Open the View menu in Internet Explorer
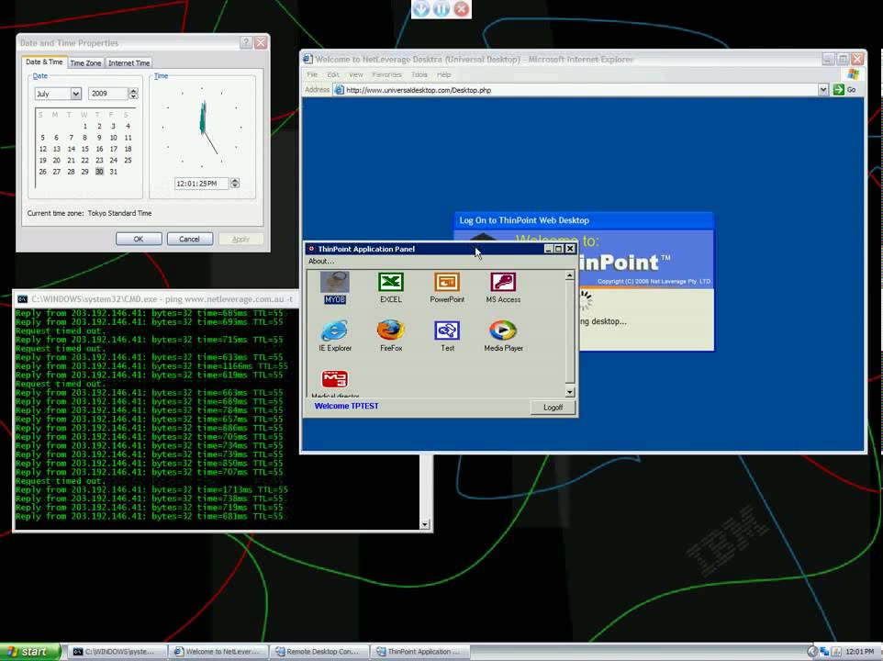 [356, 74]
